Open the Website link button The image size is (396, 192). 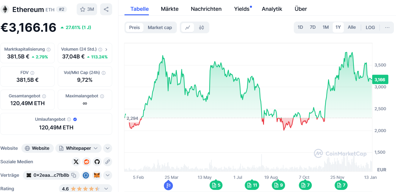[37, 148]
